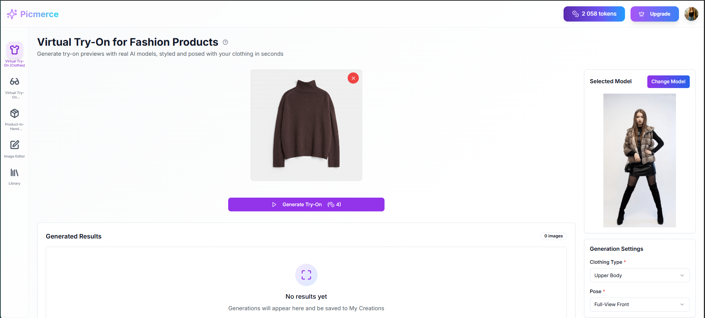Click the Upgrade button
This screenshot has height=318, width=705.
coord(654,14)
